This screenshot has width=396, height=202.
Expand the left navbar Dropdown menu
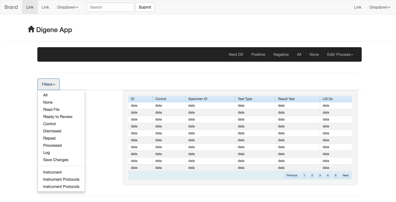coord(68,7)
